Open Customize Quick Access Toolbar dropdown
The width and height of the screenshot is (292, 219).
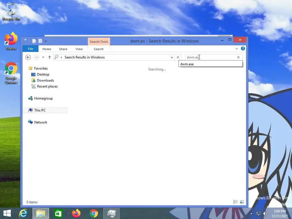click(46, 41)
